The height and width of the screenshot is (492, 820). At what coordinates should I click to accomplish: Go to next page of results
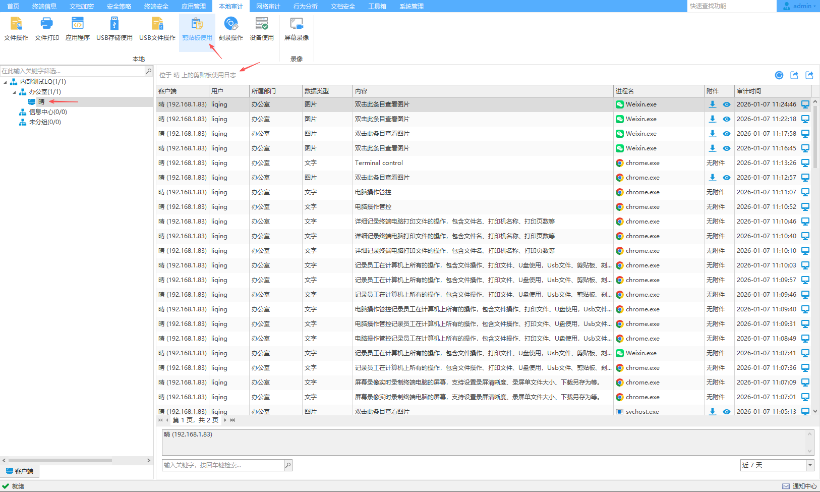tap(225, 420)
